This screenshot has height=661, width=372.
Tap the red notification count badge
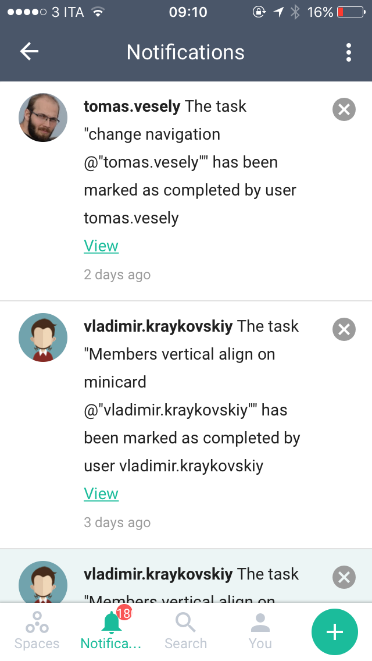(123, 613)
